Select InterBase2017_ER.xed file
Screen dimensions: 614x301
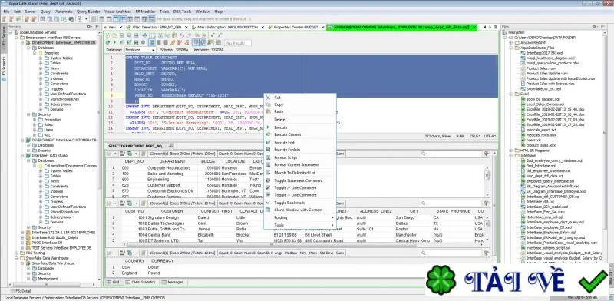click(x=541, y=52)
